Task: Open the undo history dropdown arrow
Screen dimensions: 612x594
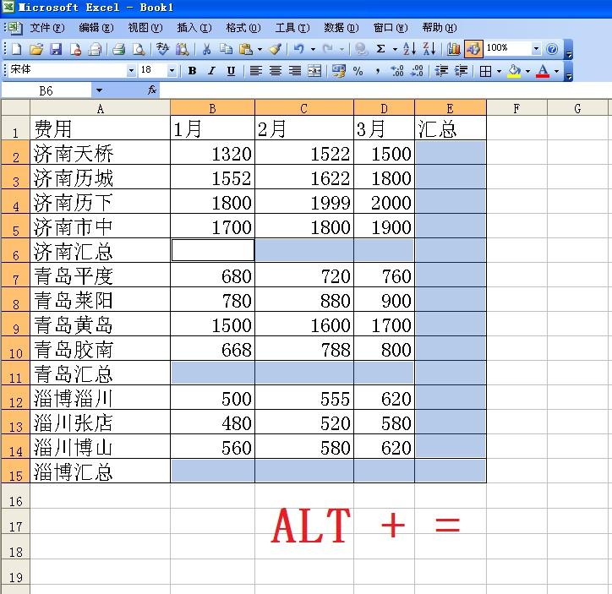Action: point(313,50)
